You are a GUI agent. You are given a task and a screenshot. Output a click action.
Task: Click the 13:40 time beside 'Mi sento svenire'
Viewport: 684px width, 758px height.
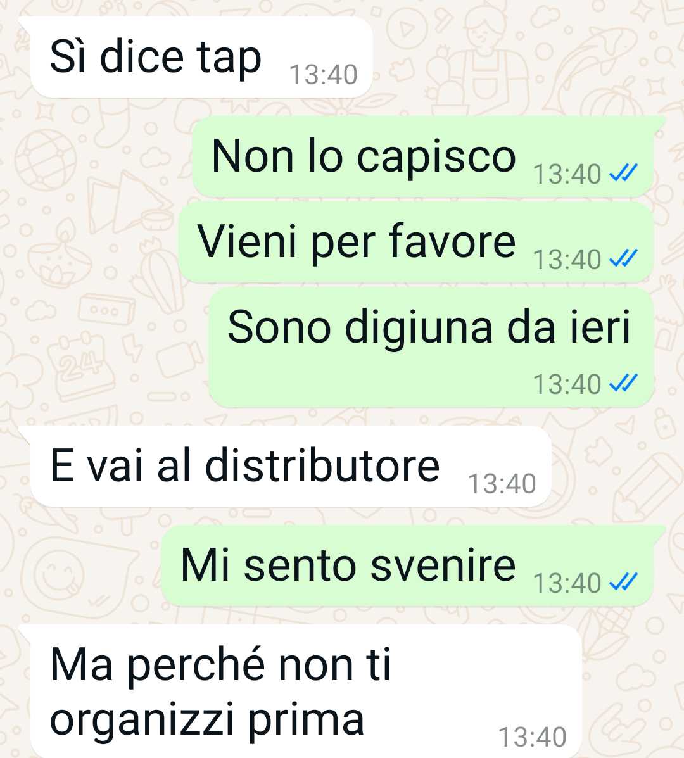pyautogui.click(x=567, y=583)
